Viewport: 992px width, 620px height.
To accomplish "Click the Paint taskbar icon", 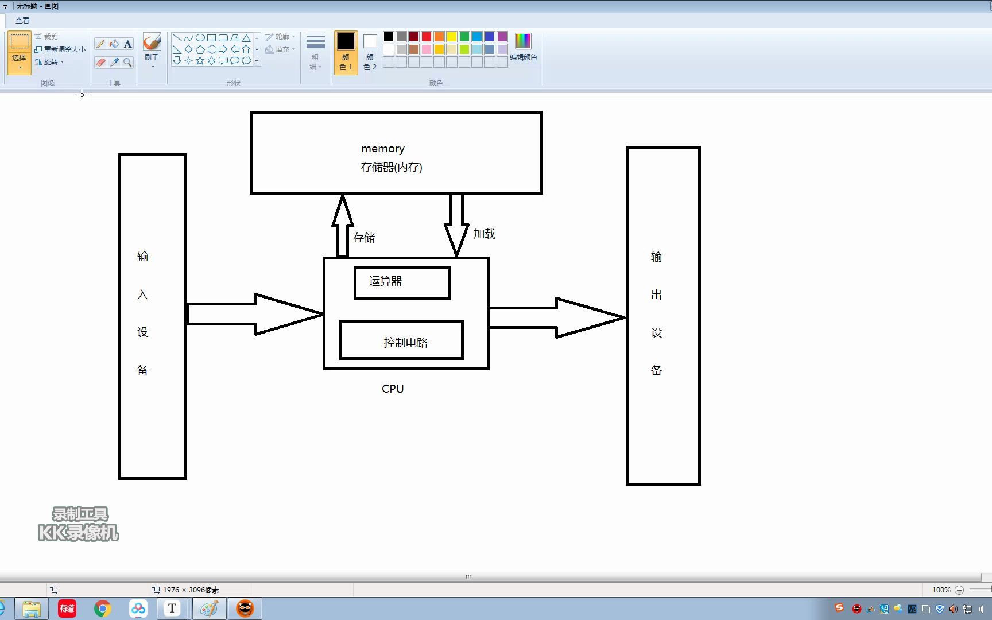I will point(209,609).
